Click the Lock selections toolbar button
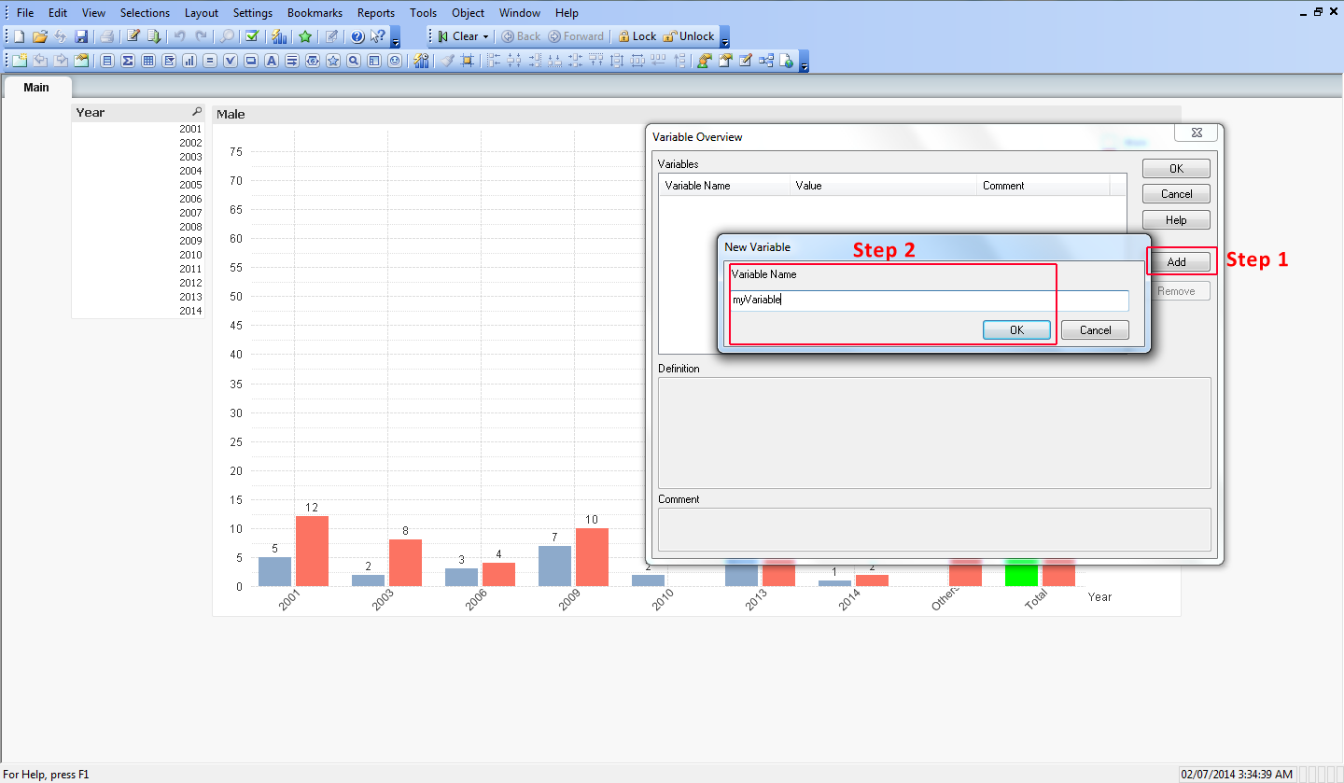The height and width of the screenshot is (783, 1344). [x=637, y=36]
